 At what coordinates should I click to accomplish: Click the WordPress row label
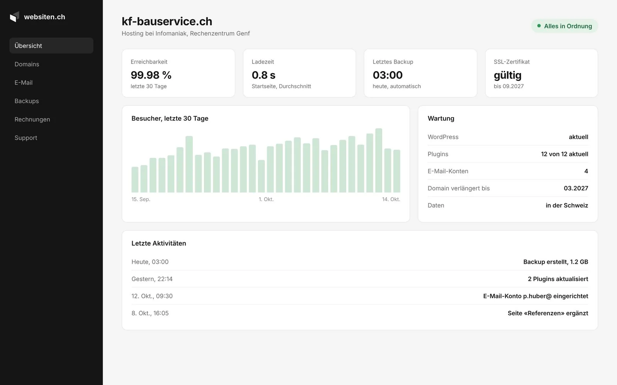click(x=443, y=137)
